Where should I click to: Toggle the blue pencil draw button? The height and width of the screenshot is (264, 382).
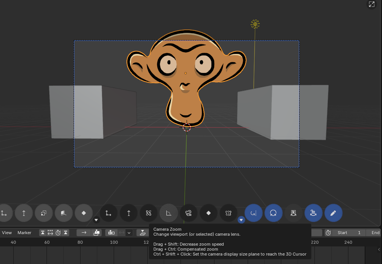(334, 213)
